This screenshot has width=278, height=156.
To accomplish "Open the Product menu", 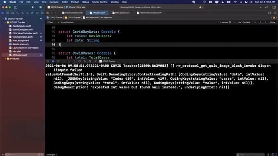I will 75,2.
